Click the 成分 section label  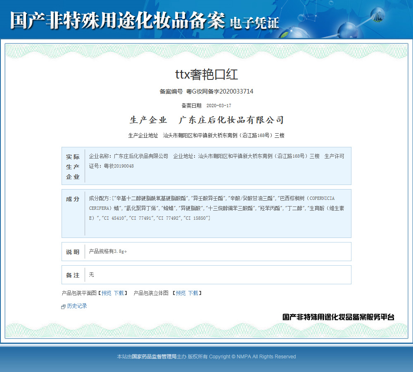coord(73,199)
